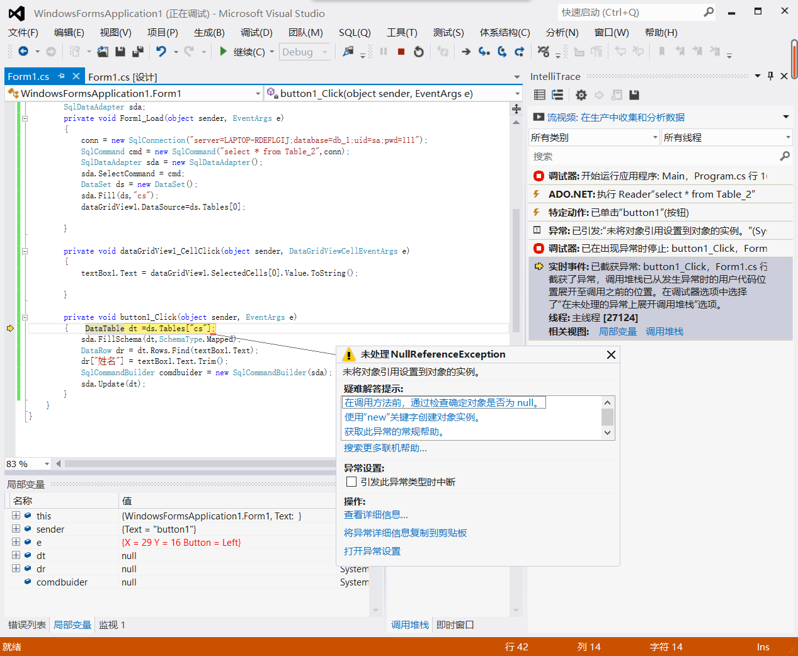Open the SQL(Q) menu
Screen dimensions: 798x656
(355, 32)
